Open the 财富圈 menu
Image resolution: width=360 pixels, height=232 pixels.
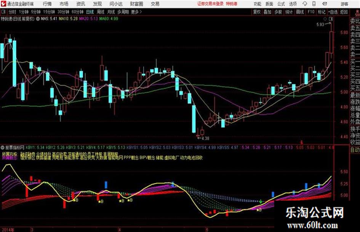[136, 4]
